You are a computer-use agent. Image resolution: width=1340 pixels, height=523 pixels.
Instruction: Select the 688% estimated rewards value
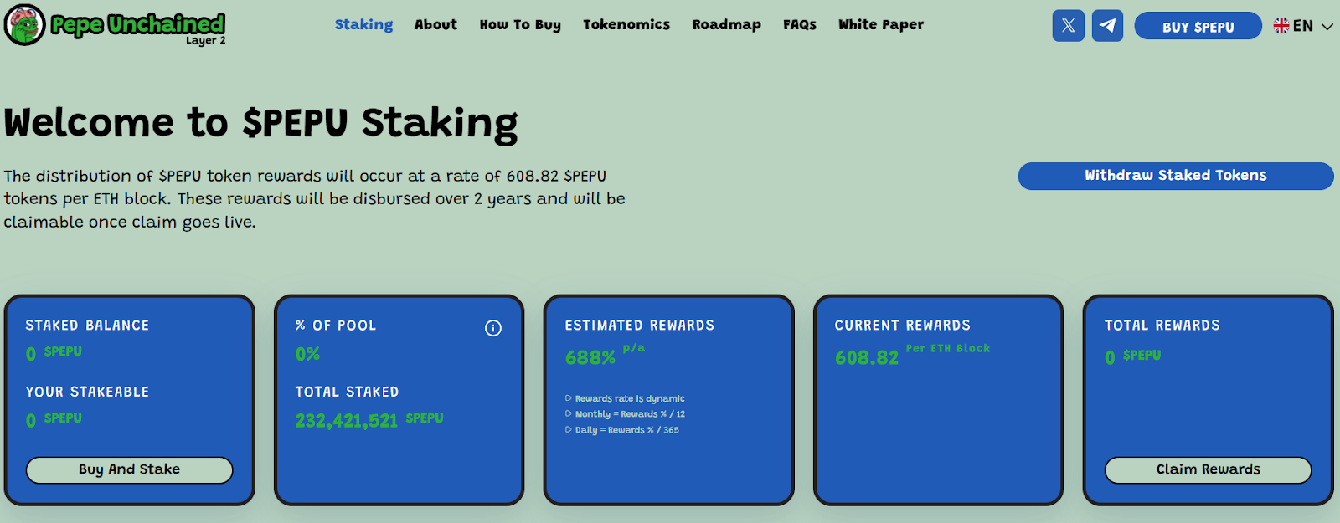tap(590, 358)
